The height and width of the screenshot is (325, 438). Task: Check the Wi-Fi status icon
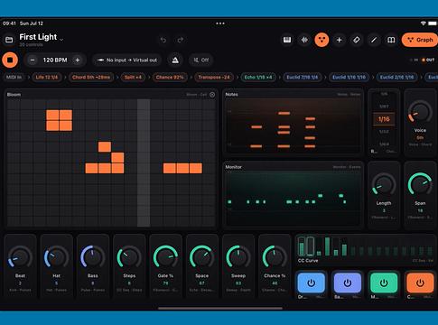[x=423, y=23]
